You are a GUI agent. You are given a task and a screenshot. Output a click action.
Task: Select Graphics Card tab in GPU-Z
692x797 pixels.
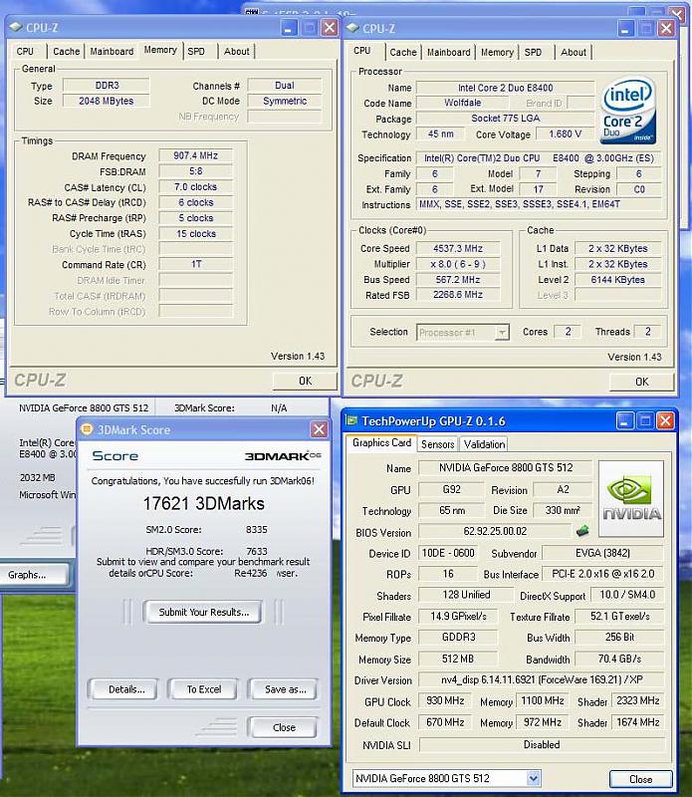[x=381, y=442]
